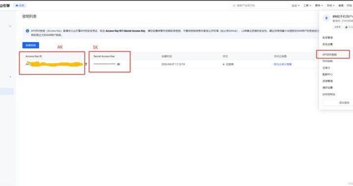Click the 火山引擎 logo in header
This screenshot has height=186, width=353.
[x=5, y=5]
